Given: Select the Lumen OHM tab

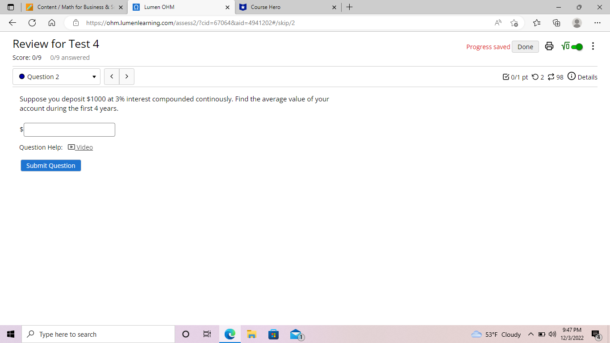Looking at the screenshot, I should (181, 7).
